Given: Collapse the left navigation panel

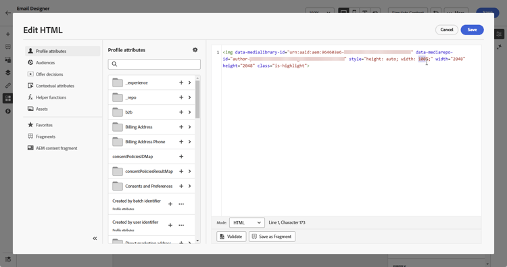Looking at the screenshot, I should [x=95, y=239].
